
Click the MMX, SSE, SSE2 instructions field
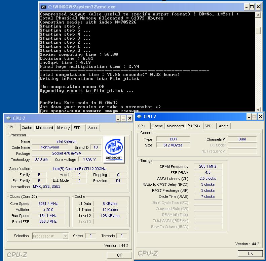point(79,186)
